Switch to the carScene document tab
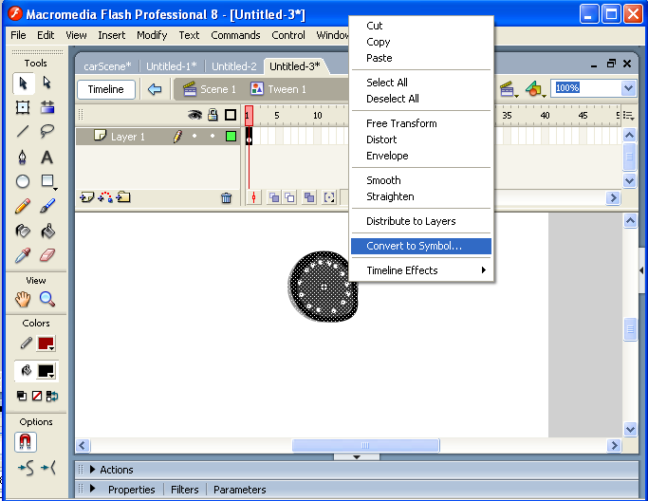Image resolution: width=648 pixels, height=501 pixels. pos(107,66)
